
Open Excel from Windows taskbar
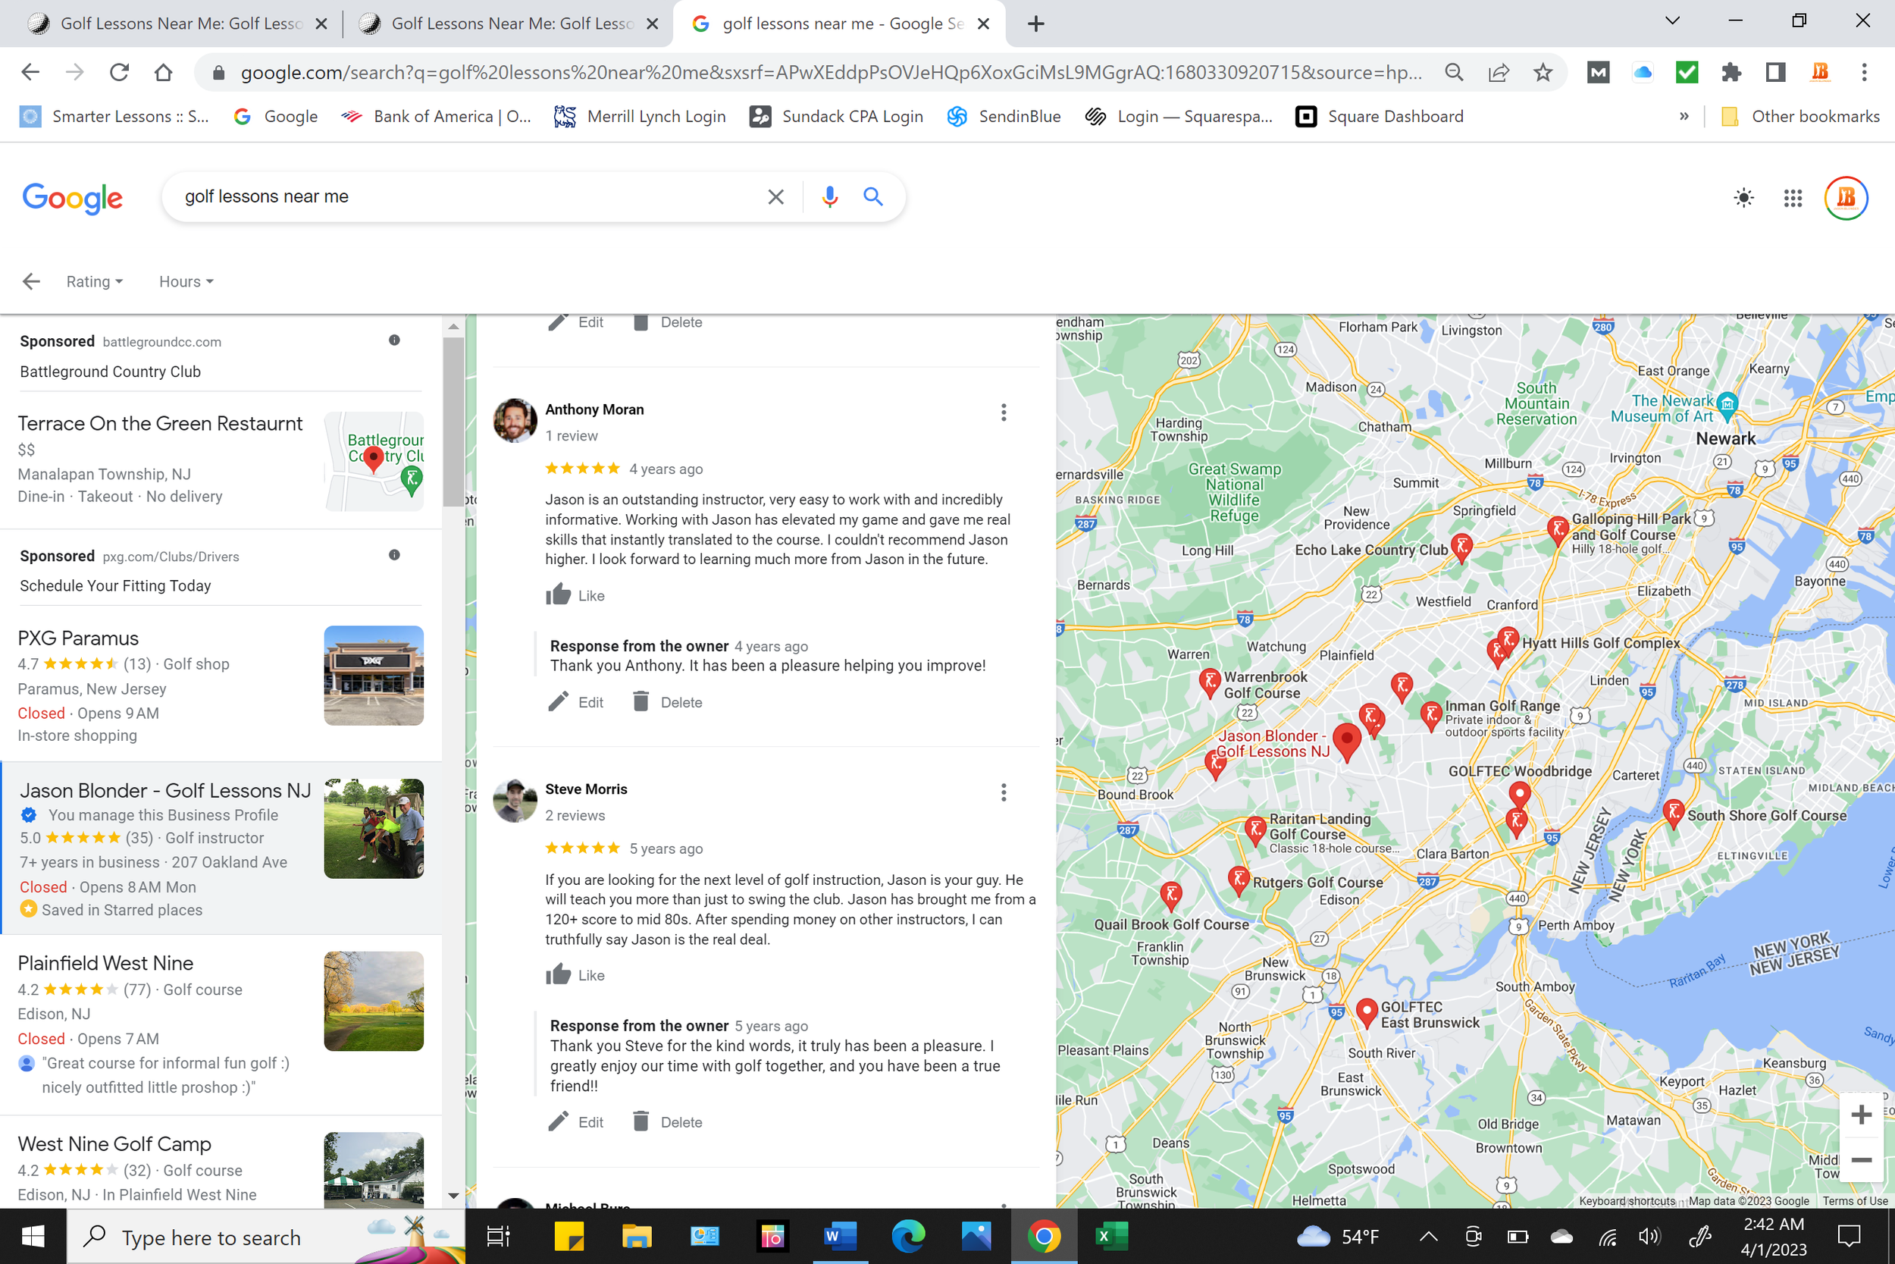pos(1110,1236)
